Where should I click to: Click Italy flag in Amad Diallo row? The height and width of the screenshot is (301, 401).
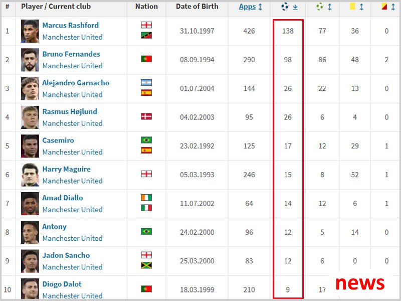tap(146, 208)
